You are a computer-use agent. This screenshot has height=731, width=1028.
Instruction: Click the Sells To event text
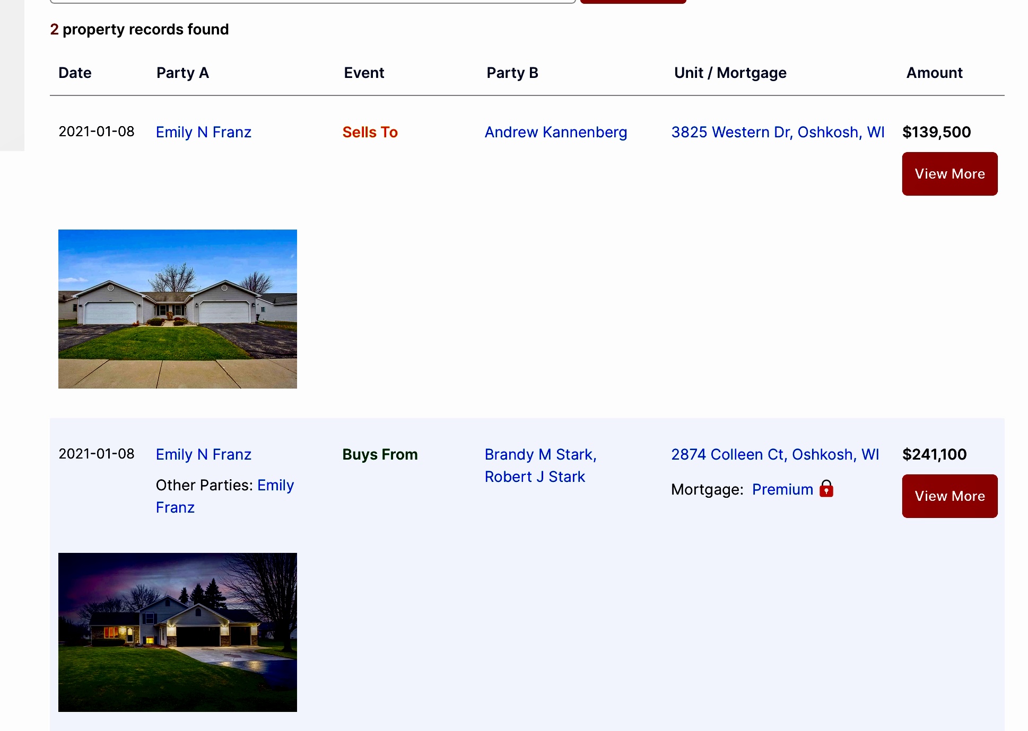pos(370,132)
